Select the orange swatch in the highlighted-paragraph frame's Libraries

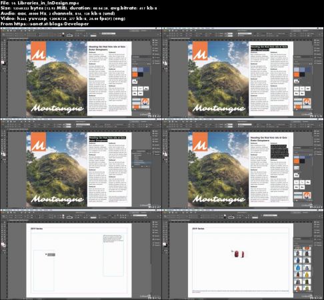pyautogui.click(x=297, y=161)
